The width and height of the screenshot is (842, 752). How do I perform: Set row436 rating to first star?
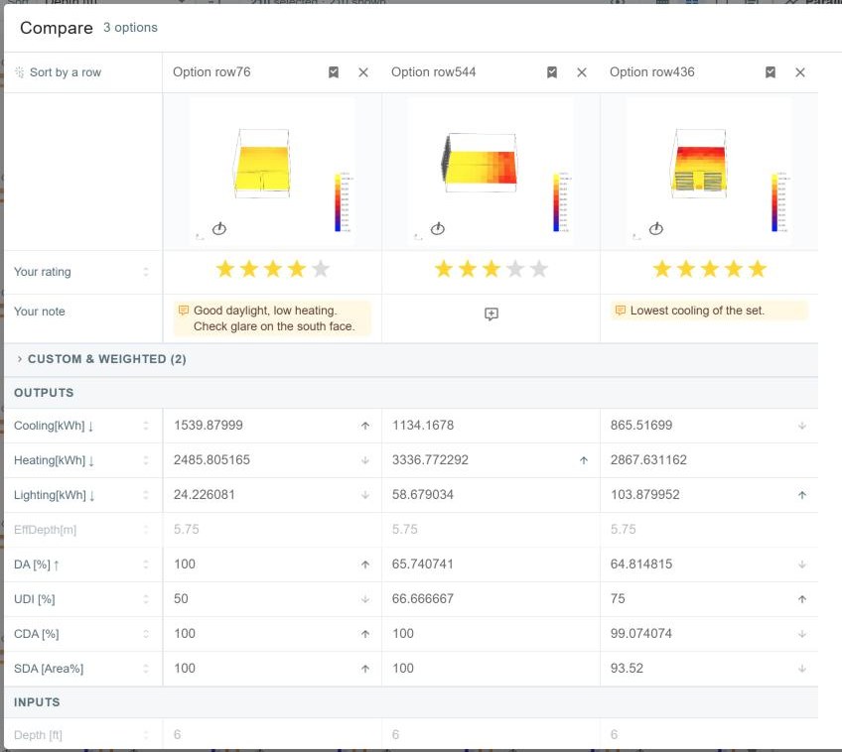coord(662,269)
